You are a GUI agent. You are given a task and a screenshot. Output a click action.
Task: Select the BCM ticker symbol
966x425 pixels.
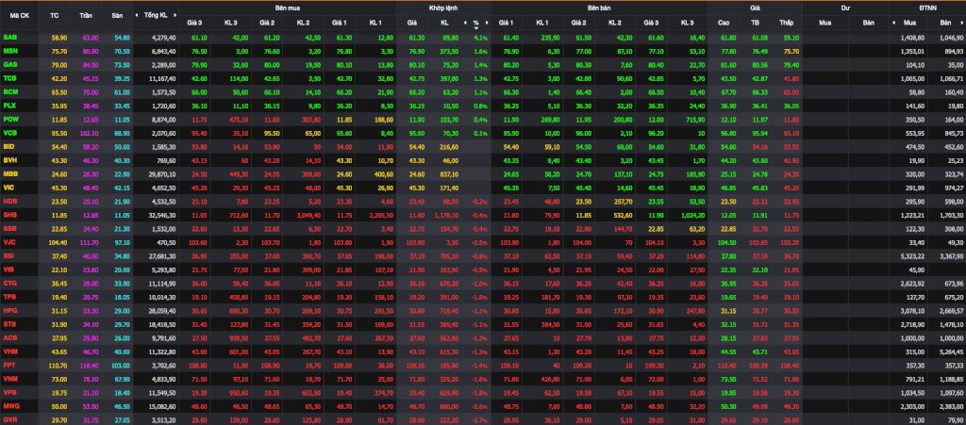coord(9,91)
